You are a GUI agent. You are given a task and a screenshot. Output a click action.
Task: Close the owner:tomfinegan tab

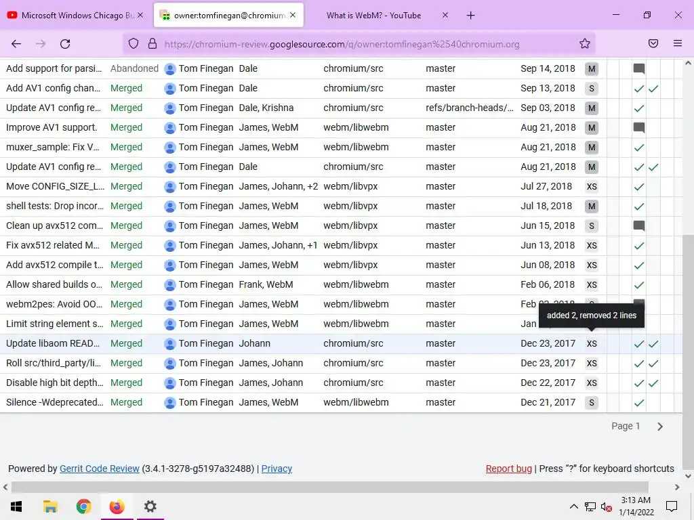pos(293,15)
